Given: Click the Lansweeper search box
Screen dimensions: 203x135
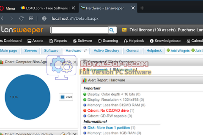Looking at the screenshot, I should pos(80,30).
